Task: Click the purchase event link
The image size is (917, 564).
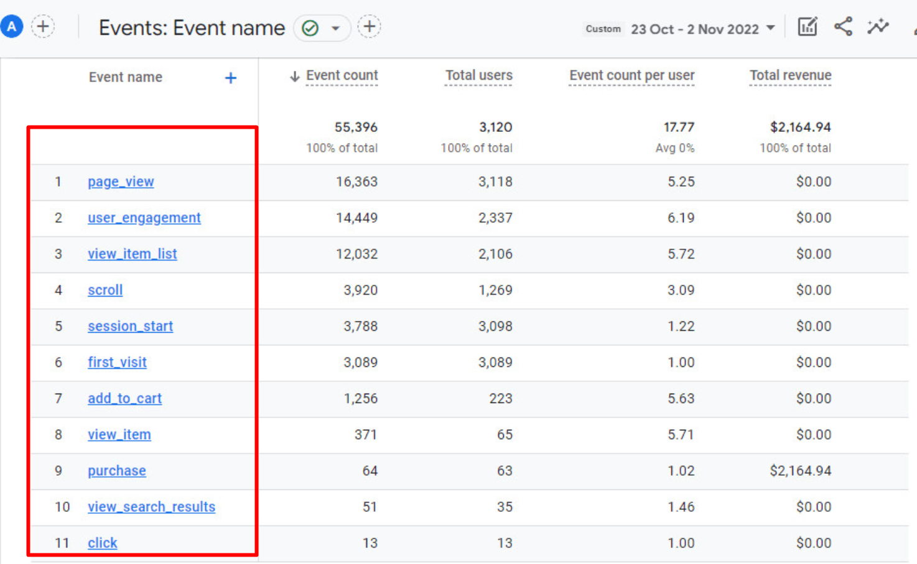Action: 117,471
